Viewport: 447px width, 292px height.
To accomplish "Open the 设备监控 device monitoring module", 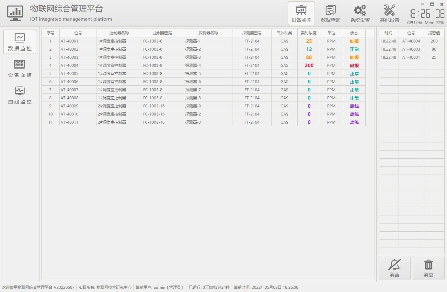I will (301, 13).
